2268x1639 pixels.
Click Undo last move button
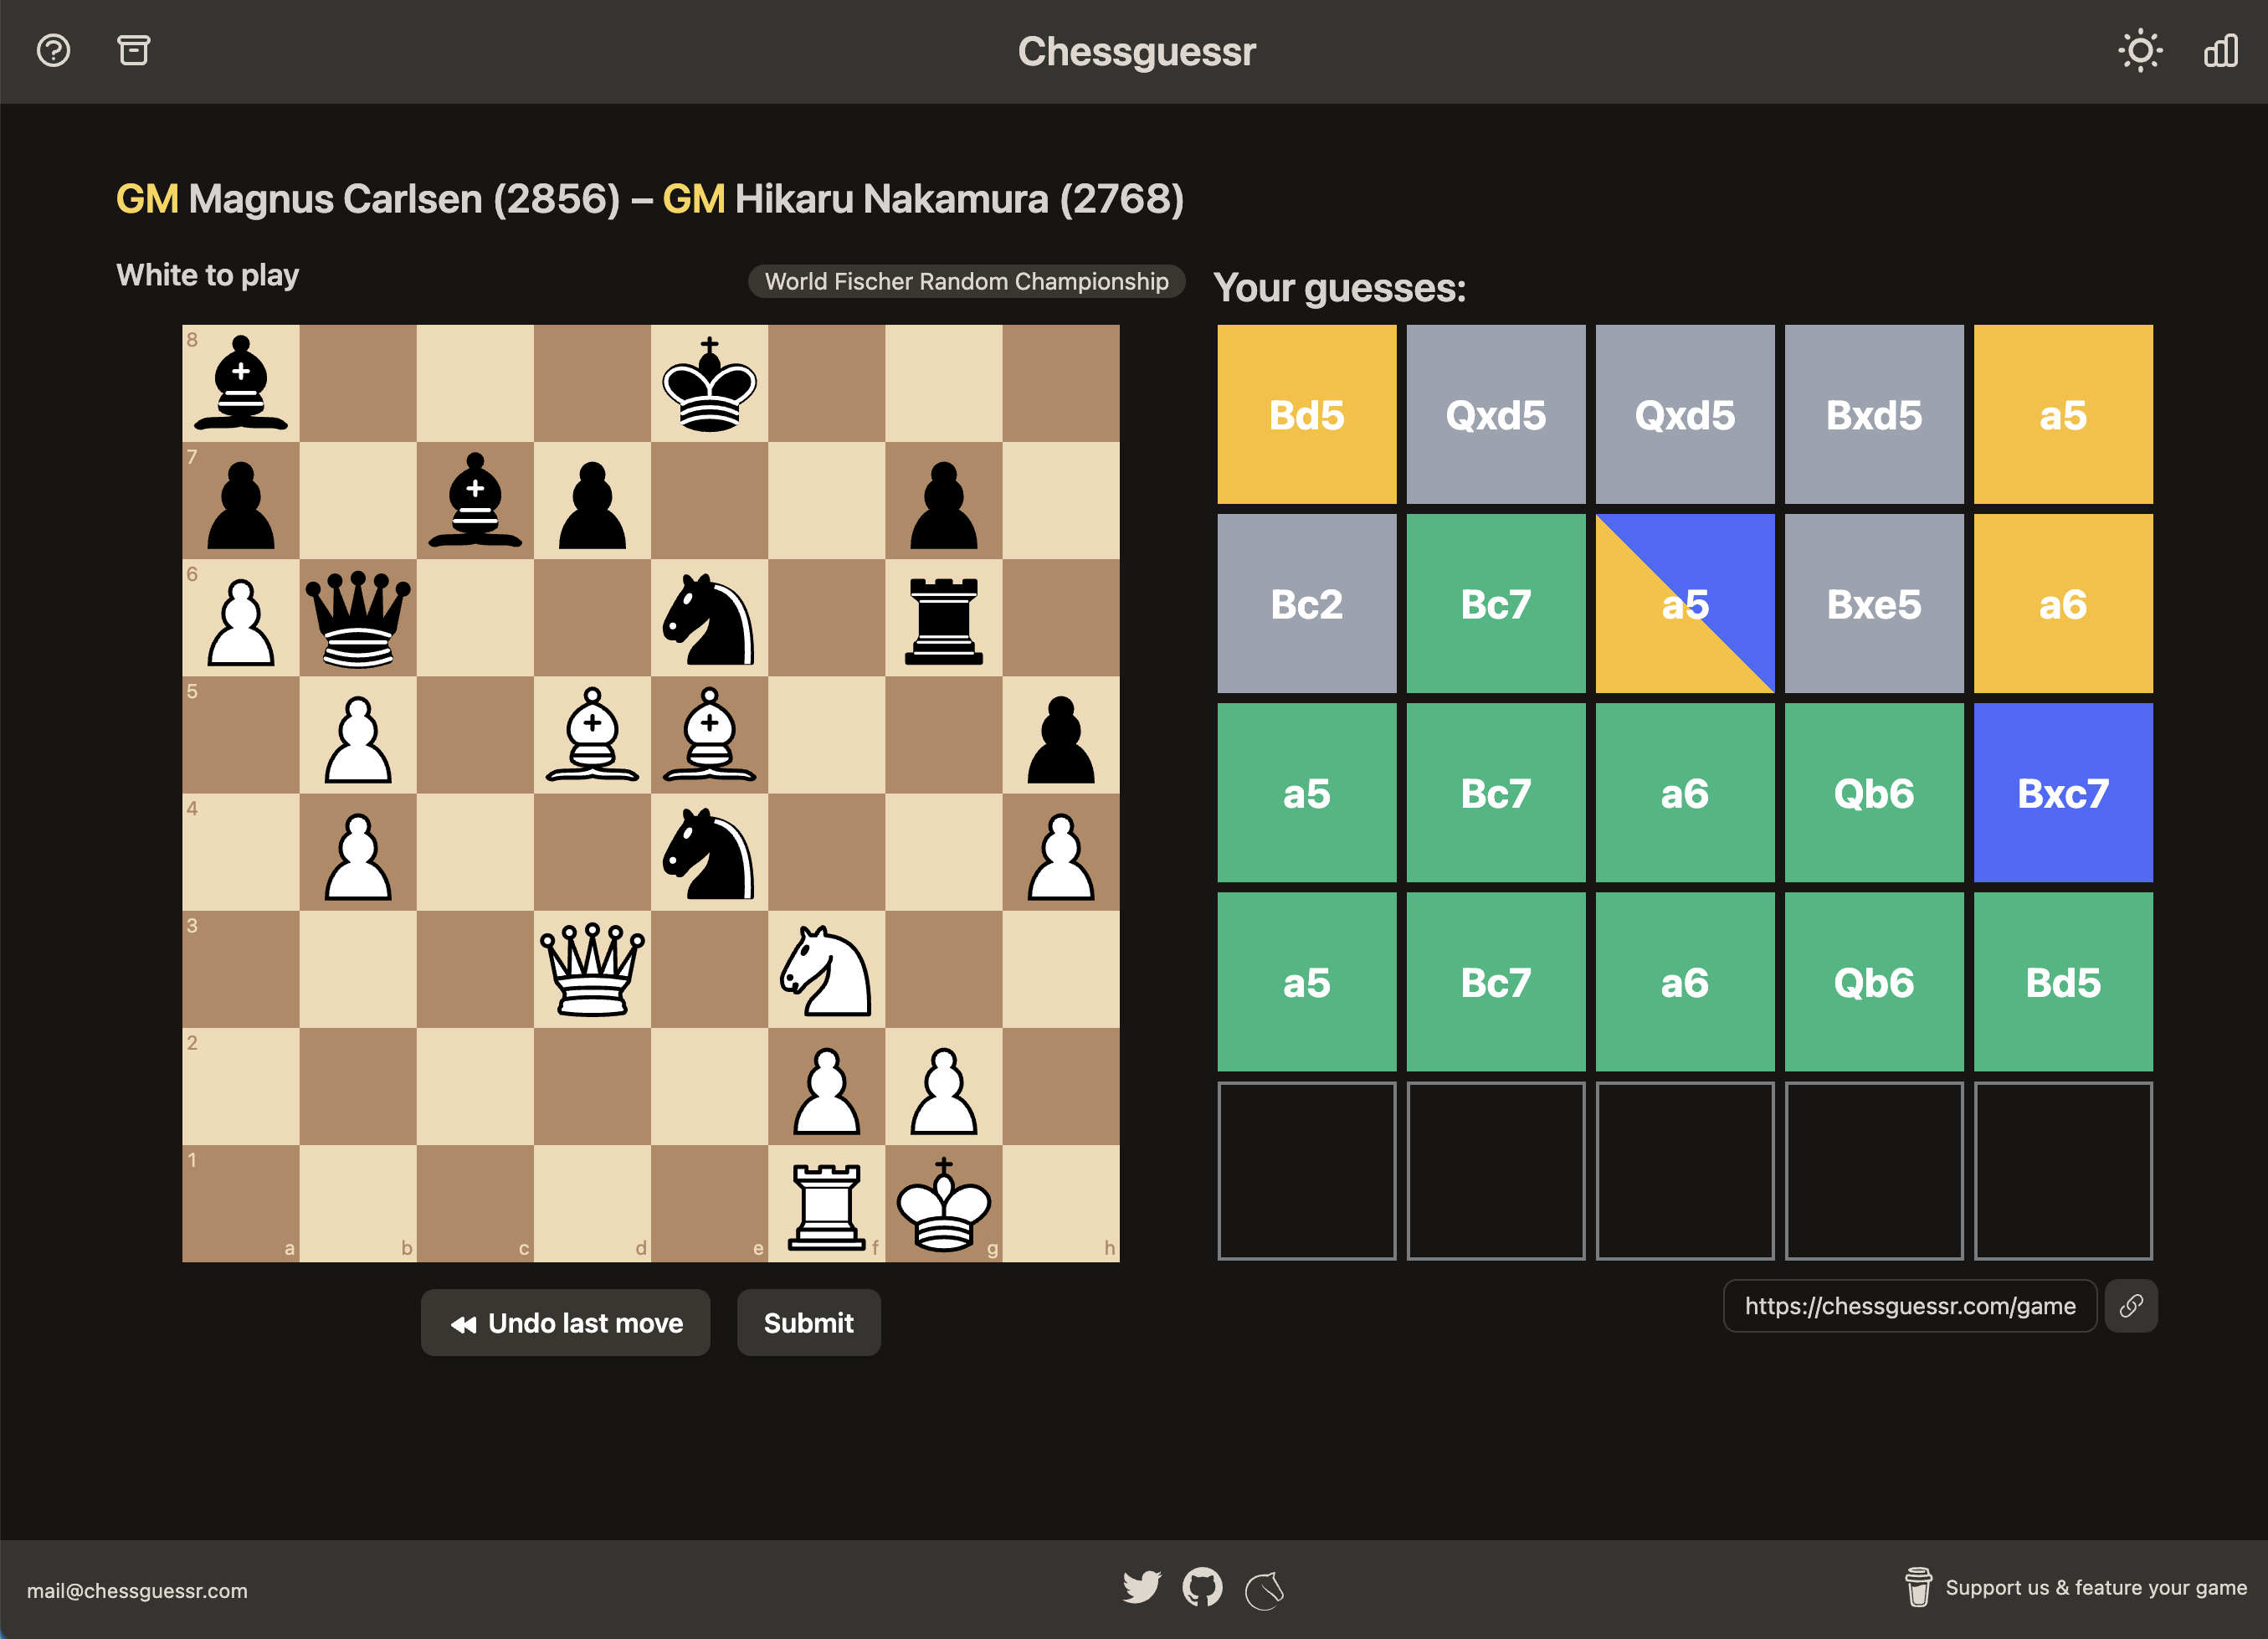click(x=565, y=1323)
